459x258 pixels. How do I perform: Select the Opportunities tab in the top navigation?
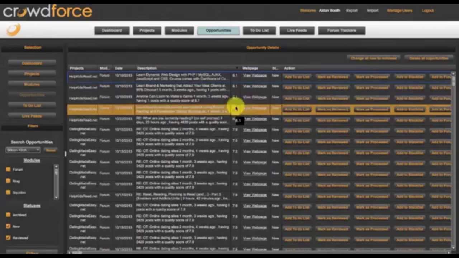[218, 30]
